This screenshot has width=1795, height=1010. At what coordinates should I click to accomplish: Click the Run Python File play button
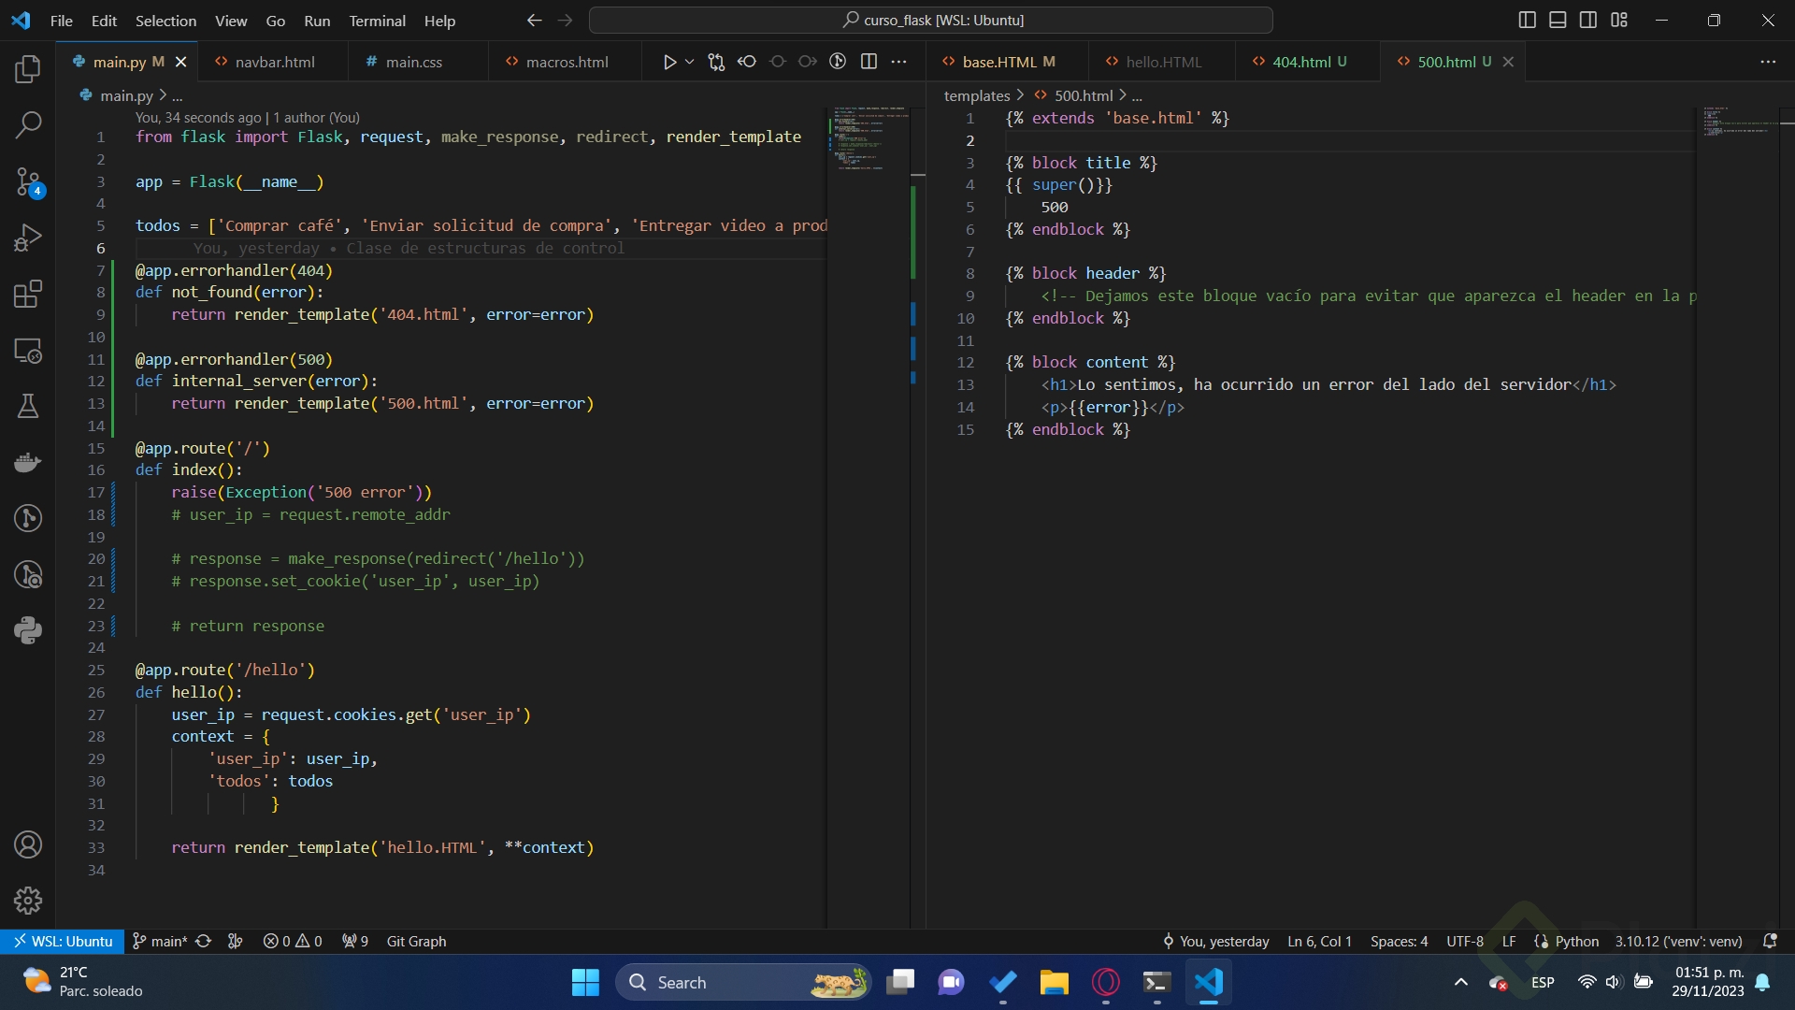(x=669, y=62)
